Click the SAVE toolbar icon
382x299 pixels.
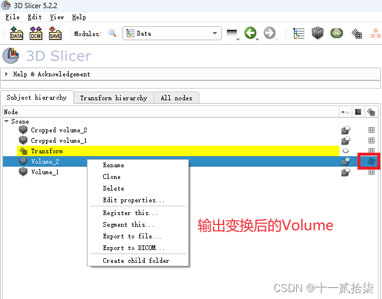[55, 33]
